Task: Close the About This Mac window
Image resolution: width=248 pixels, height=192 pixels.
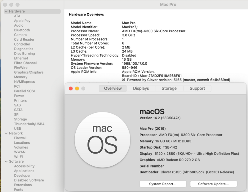Action: pyautogui.click(x=71, y=89)
